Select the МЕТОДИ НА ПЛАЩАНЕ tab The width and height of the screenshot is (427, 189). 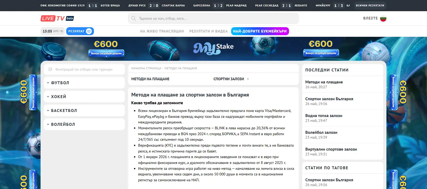150,79
